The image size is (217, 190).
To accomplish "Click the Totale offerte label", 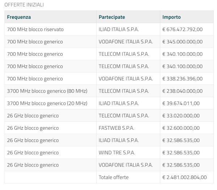I will coord(114,177).
